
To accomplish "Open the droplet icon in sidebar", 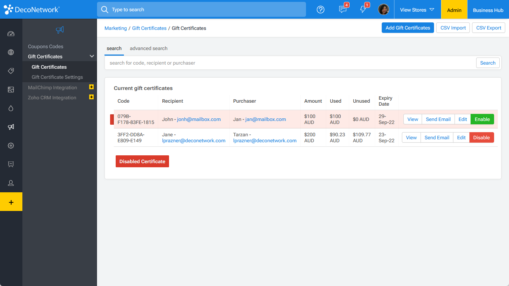I will tap(11, 108).
